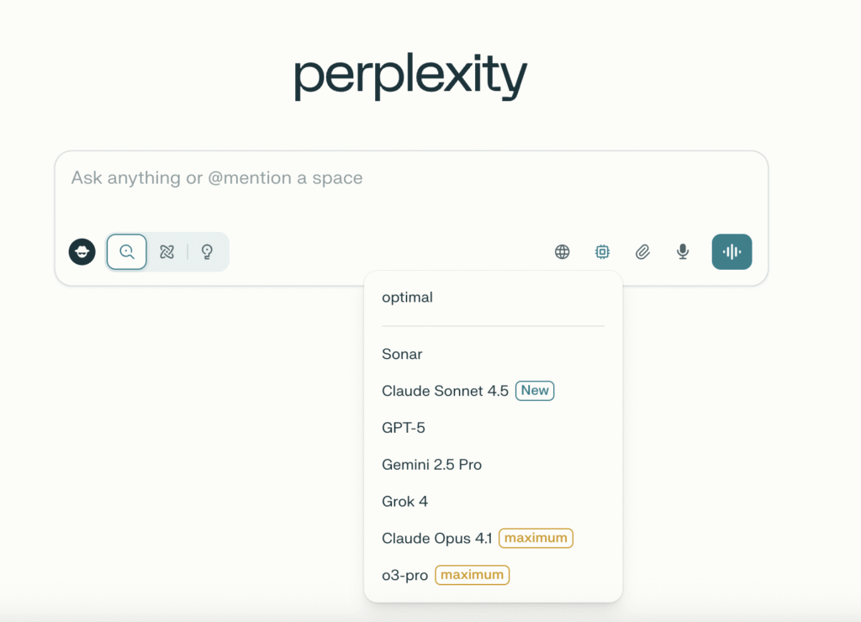Pick Claude Opus 4.1 model
The height and width of the screenshot is (622, 861).
click(436, 539)
